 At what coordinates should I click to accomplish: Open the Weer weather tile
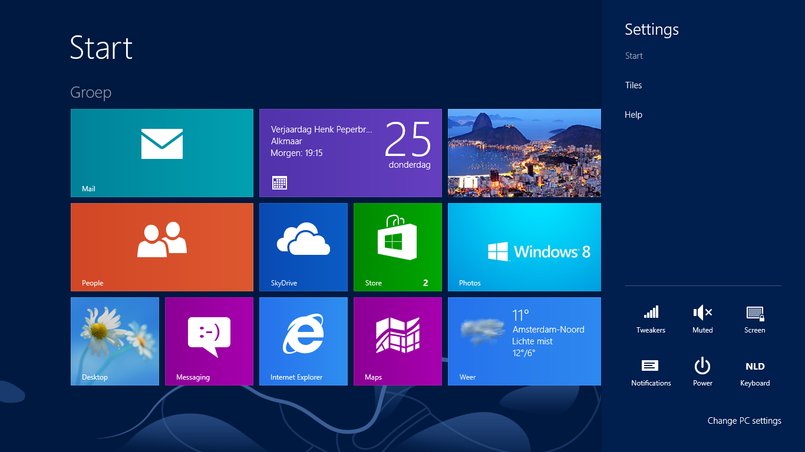(524, 341)
